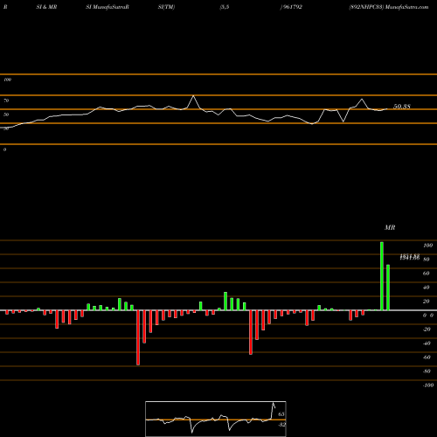Click the 63 value in the mini chart

point(281,414)
